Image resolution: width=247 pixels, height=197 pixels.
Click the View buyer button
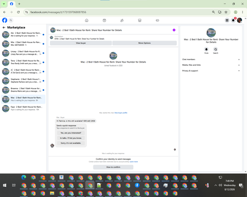coord(81,43)
